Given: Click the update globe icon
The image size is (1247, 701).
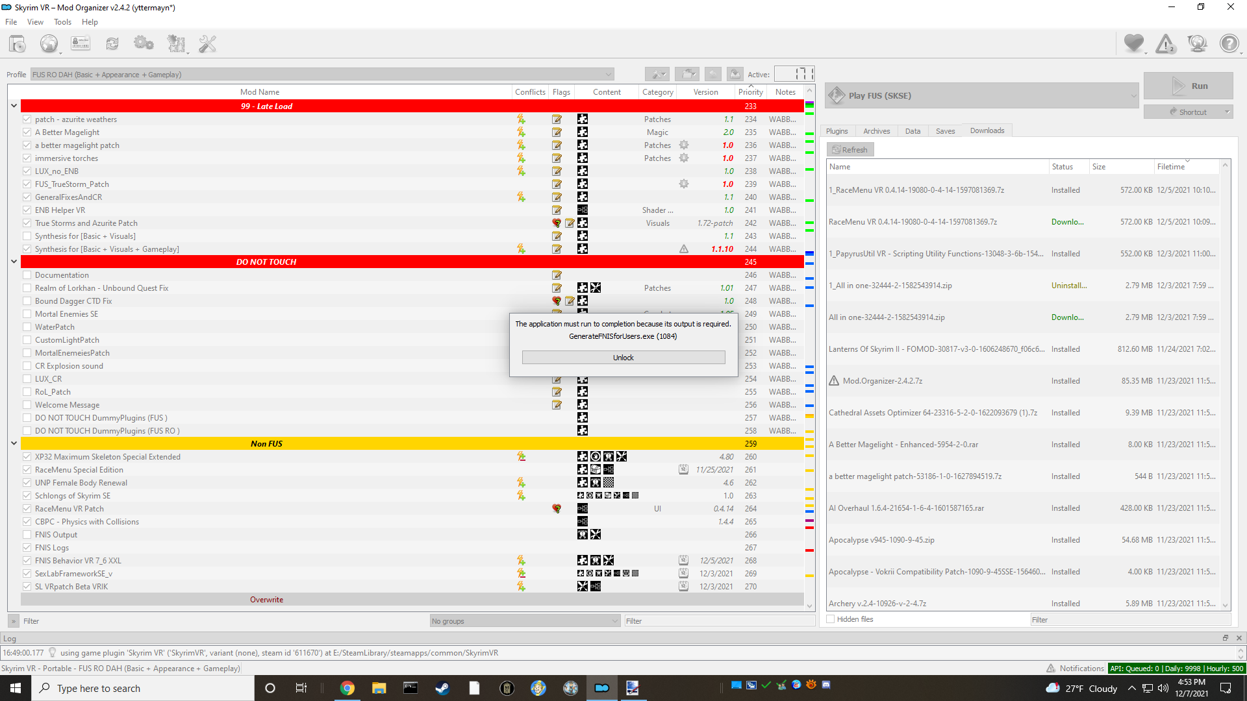Looking at the screenshot, I should click(x=1197, y=44).
